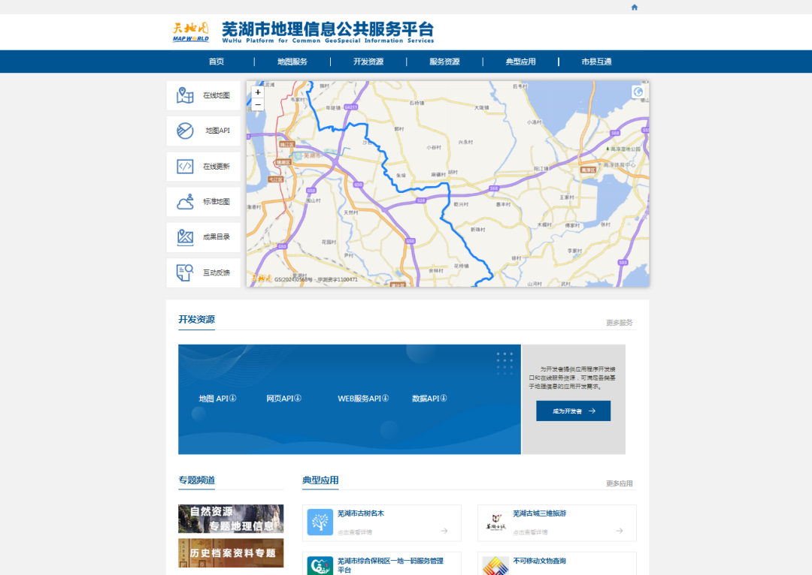
Task: Zoom in on the map with plus
Action: (258, 92)
